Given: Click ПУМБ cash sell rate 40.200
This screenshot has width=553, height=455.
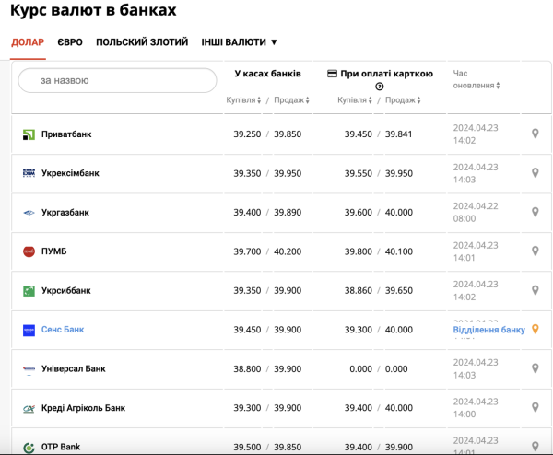Looking at the screenshot, I should 288,251.
